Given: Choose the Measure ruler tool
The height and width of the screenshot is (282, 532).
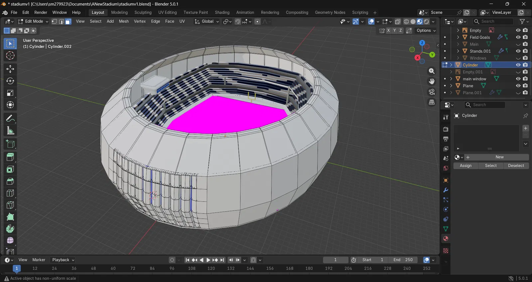Looking at the screenshot, I should tap(10, 131).
